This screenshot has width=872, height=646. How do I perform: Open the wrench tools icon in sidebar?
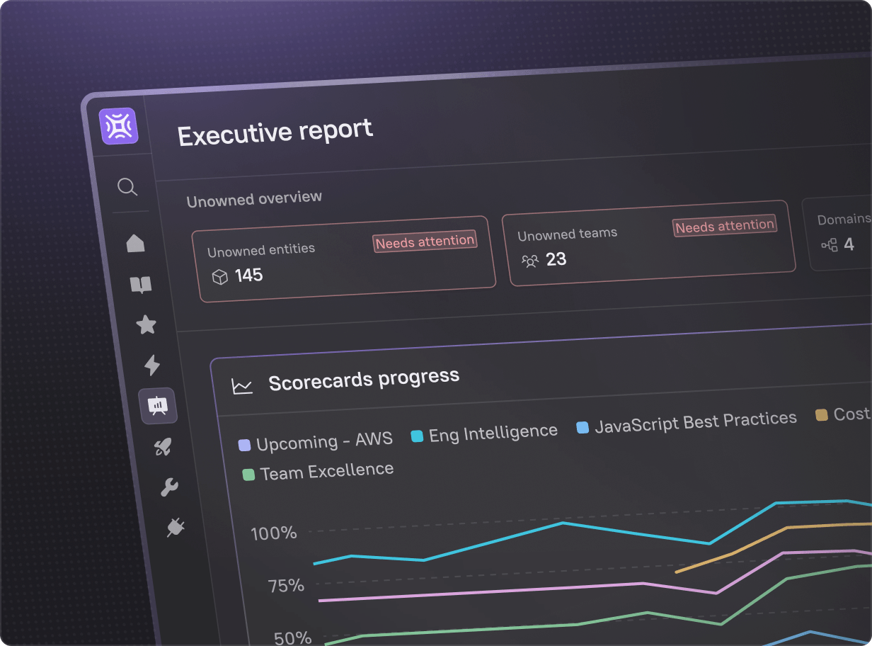point(169,487)
